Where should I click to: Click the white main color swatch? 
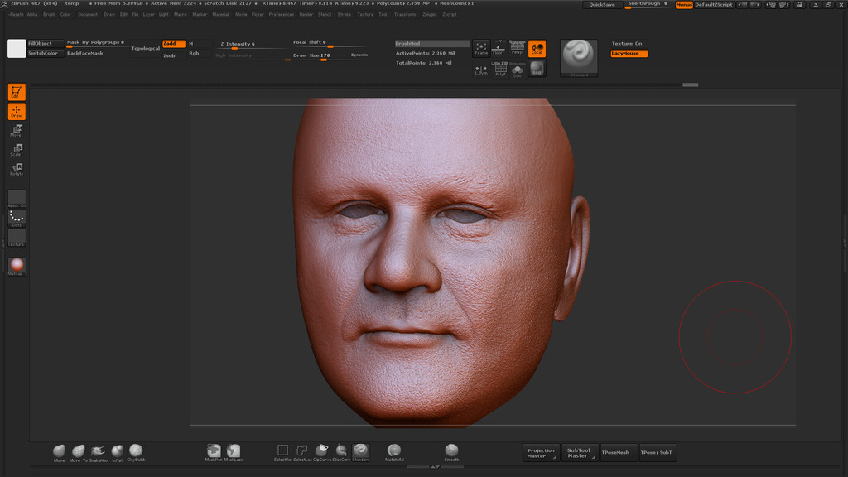(17, 48)
